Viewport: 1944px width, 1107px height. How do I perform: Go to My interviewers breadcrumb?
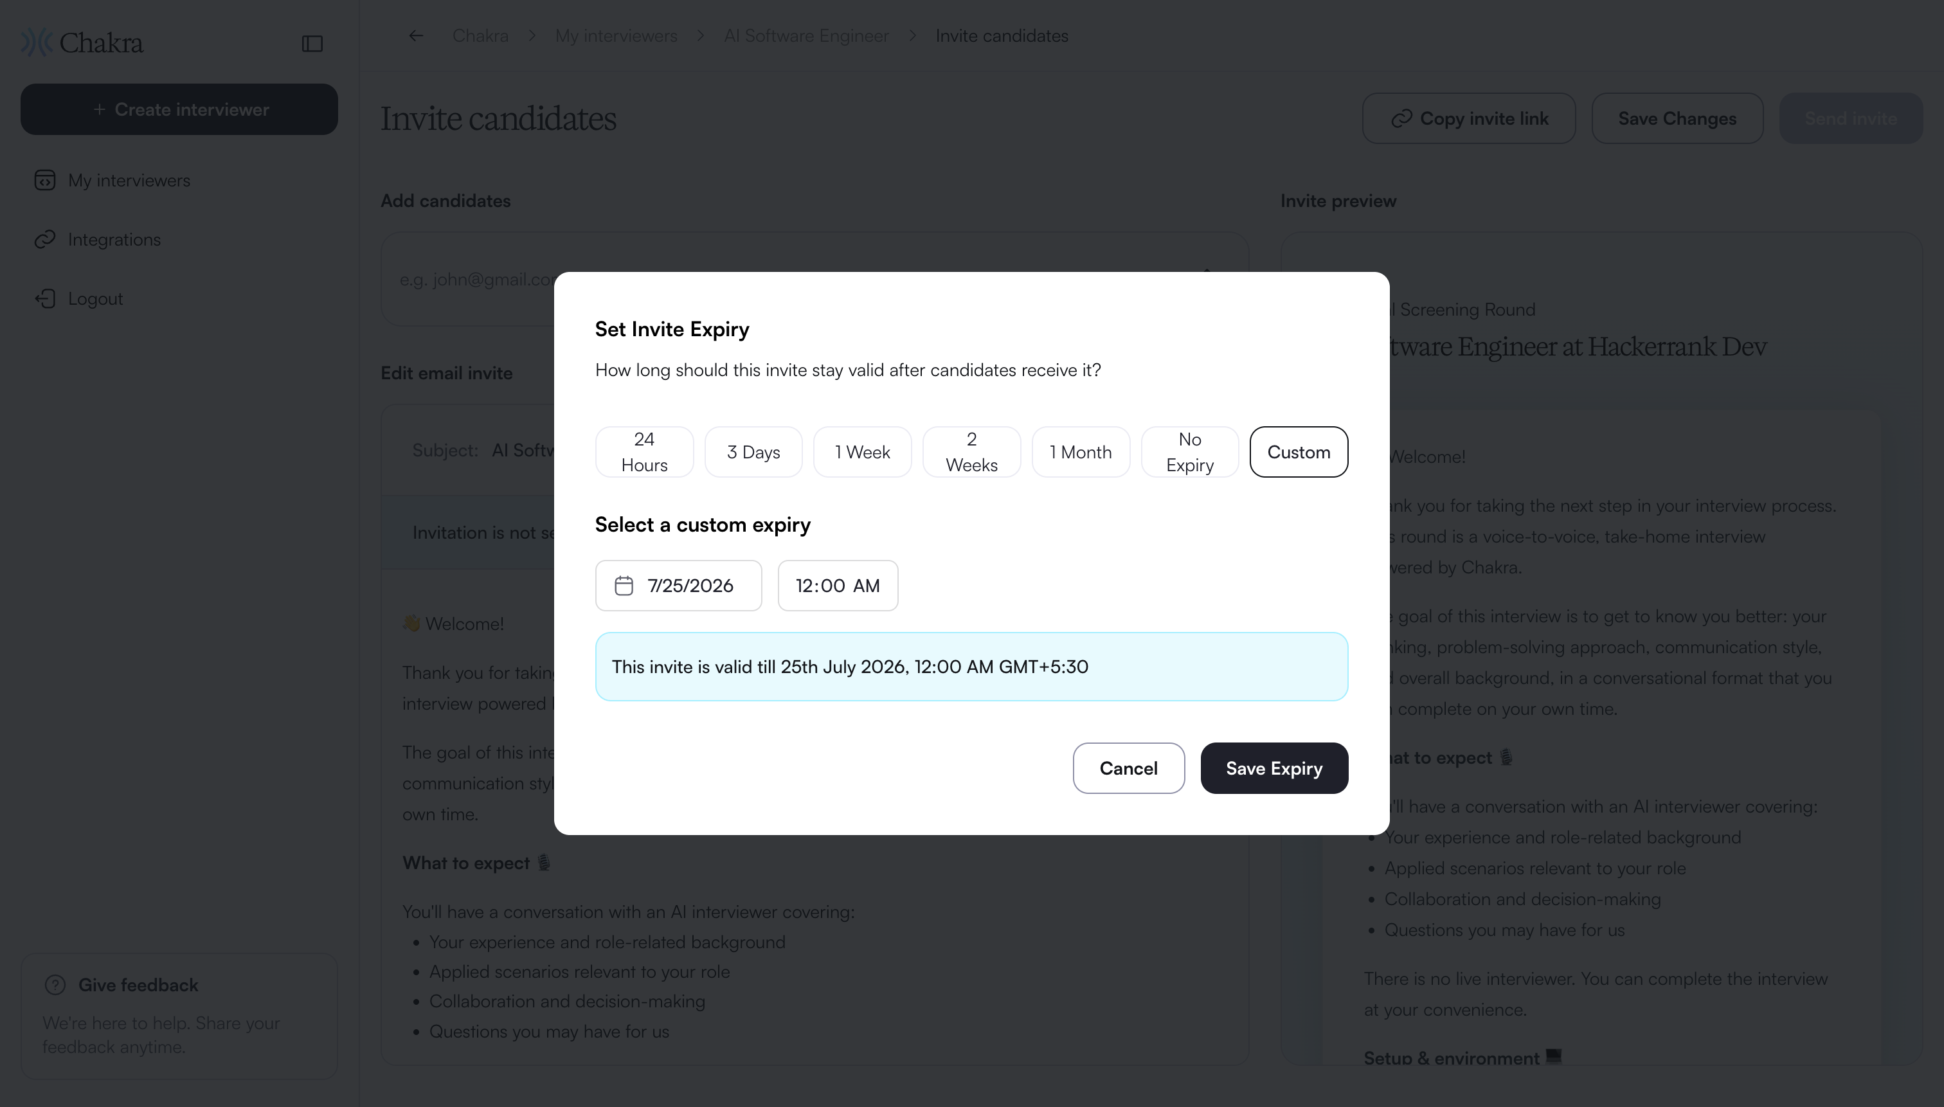click(x=616, y=36)
